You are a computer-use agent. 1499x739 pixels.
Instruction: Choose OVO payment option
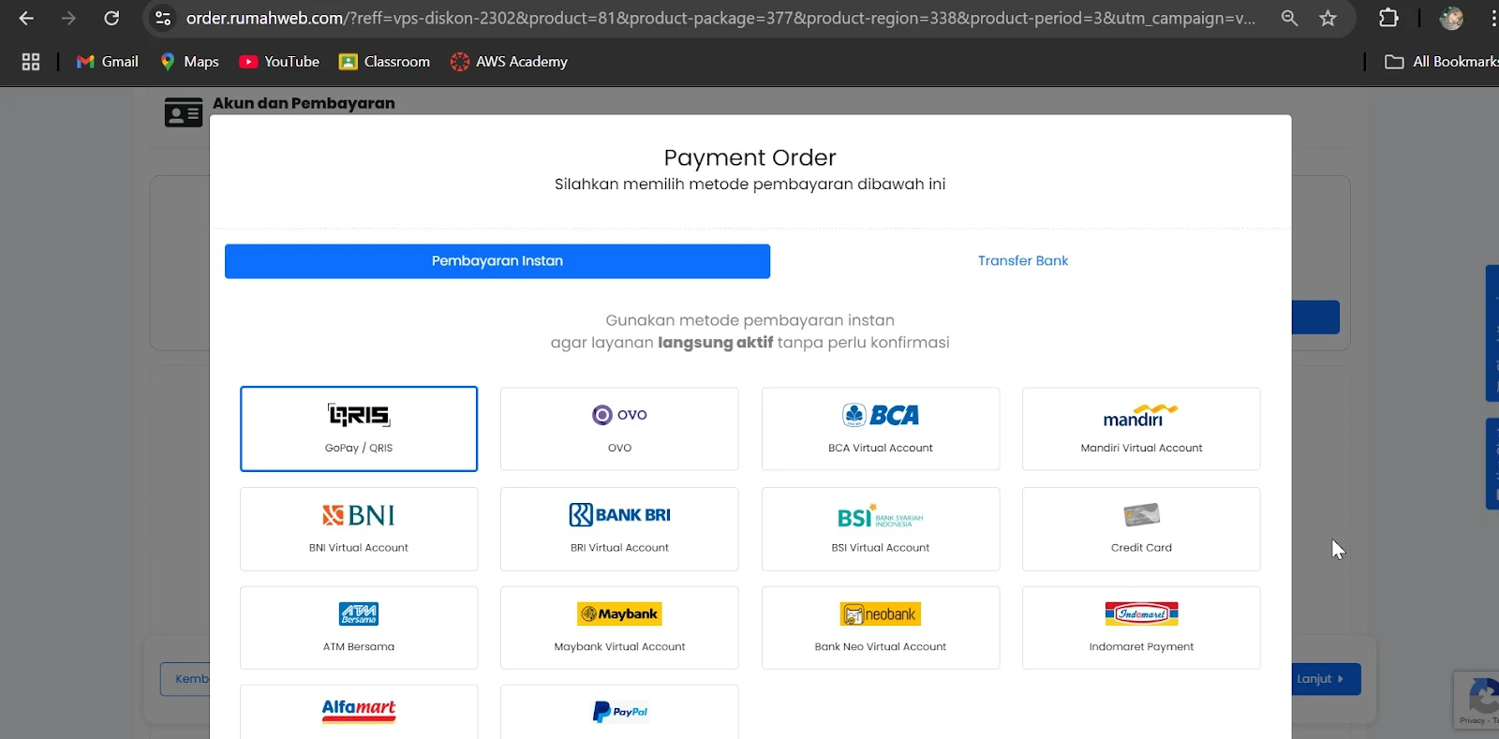coord(619,429)
